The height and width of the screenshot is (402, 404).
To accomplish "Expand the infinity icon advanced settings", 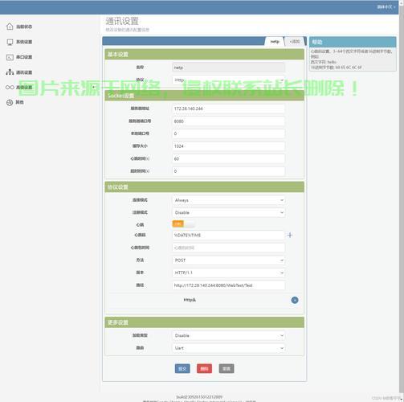I will pos(10,87).
